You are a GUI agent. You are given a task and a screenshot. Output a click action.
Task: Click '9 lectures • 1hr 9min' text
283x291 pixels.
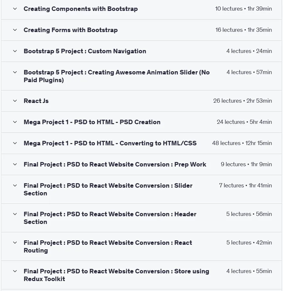pyautogui.click(x=246, y=164)
